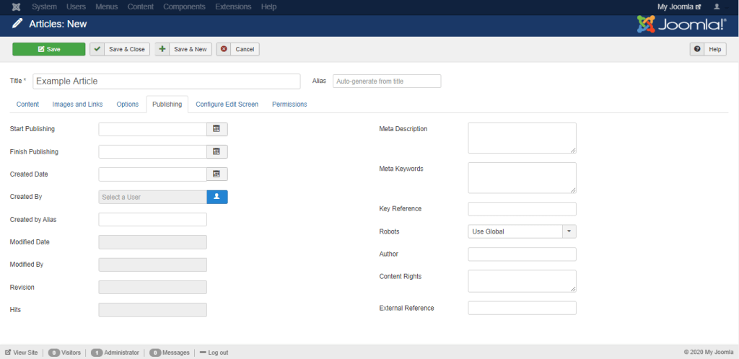Open calendar picker for Finish Publishing
Screen dimensions: 739x359
[217, 151]
